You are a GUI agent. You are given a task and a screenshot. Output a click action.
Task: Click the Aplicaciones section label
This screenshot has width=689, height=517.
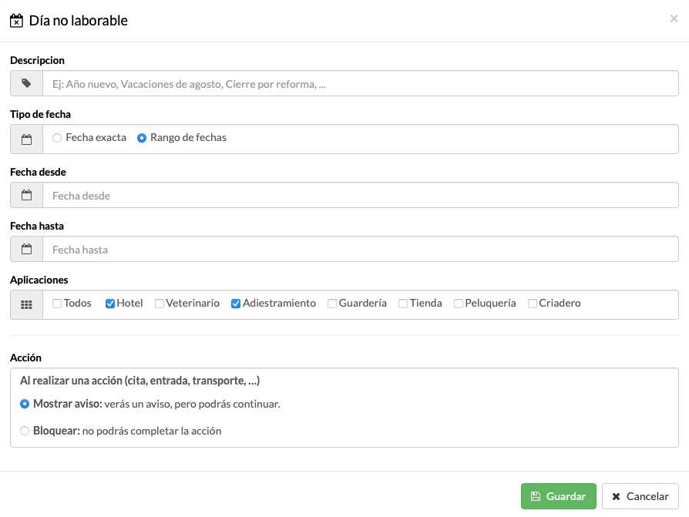pyautogui.click(x=39, y=280)
